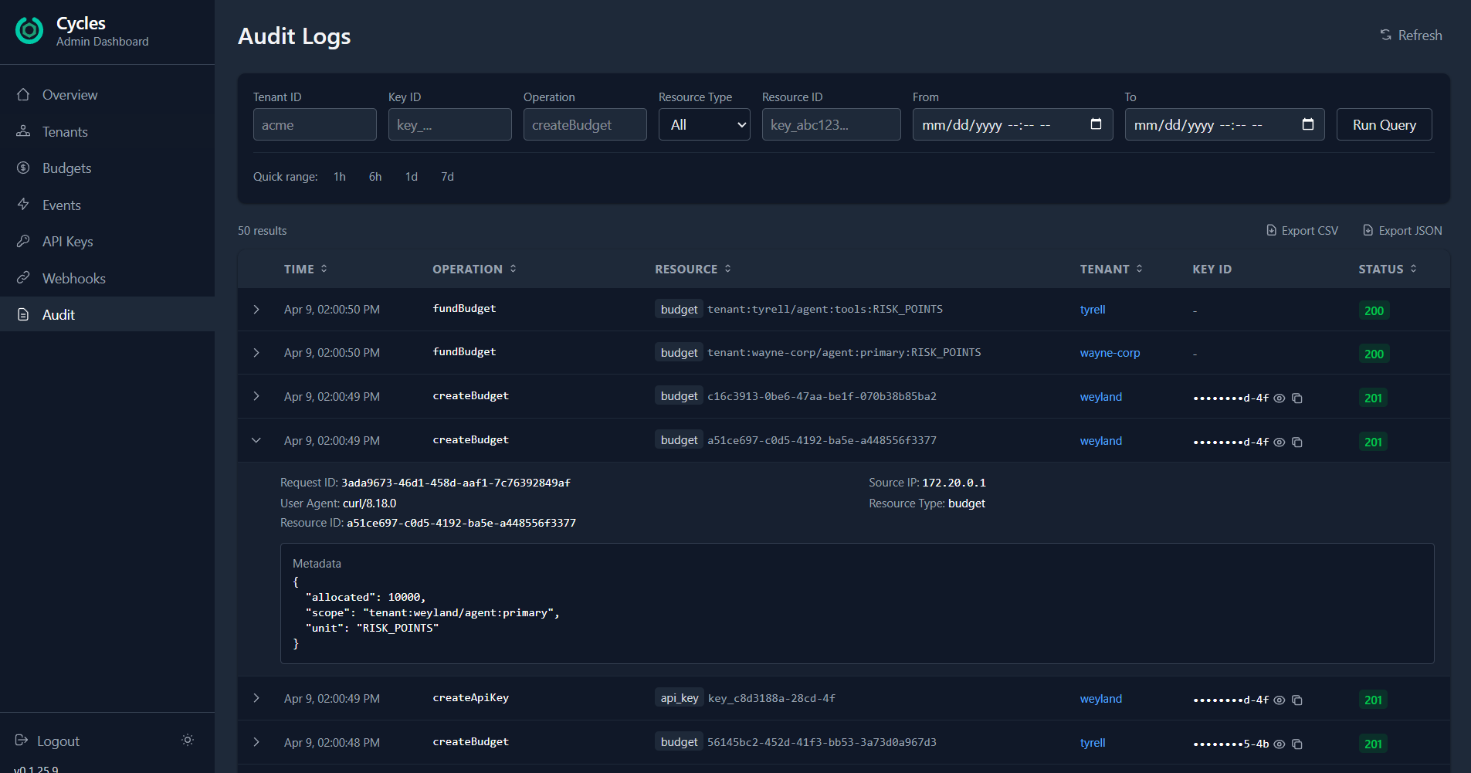Click the Cycles logo in the top corner

click(29, 31)
